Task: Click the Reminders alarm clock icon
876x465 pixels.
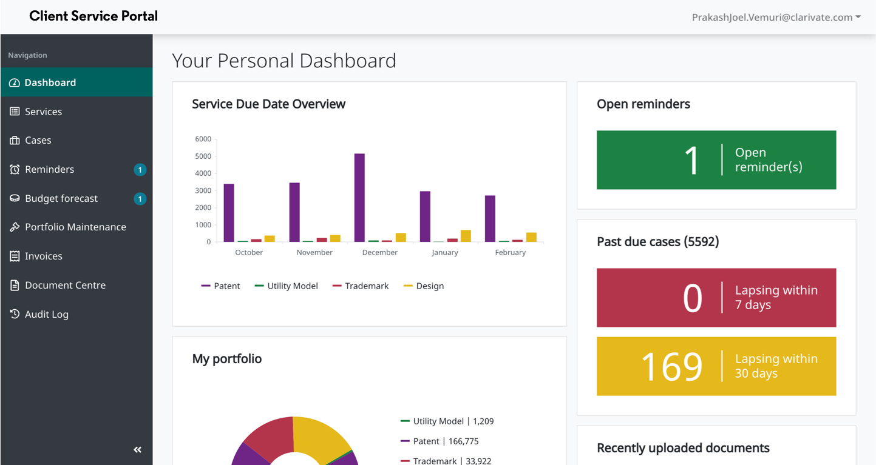Action: point(15,170)
